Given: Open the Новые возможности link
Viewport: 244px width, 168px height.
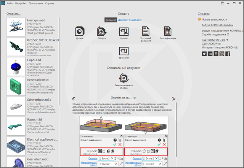Looking at the screenshot, I should 214,19.
